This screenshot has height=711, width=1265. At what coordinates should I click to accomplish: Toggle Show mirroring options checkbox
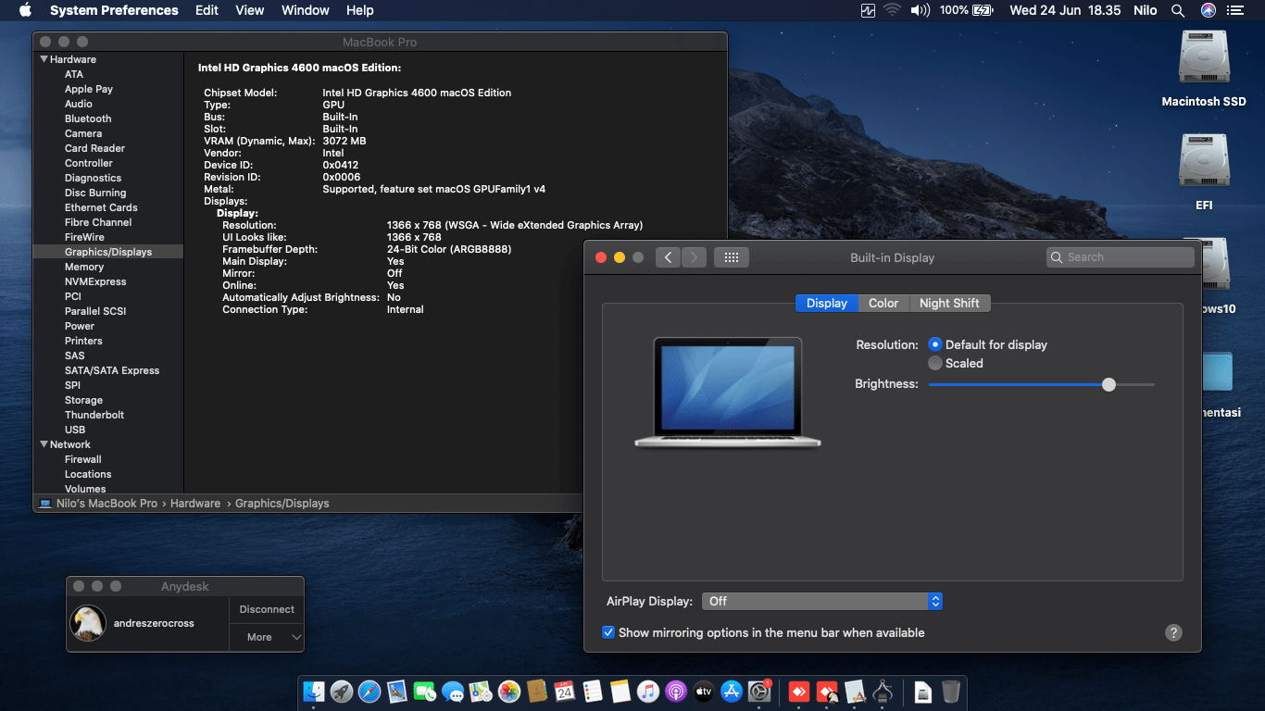coord(608,632)
